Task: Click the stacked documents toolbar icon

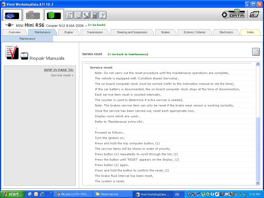Action: (x=78, y=15)
